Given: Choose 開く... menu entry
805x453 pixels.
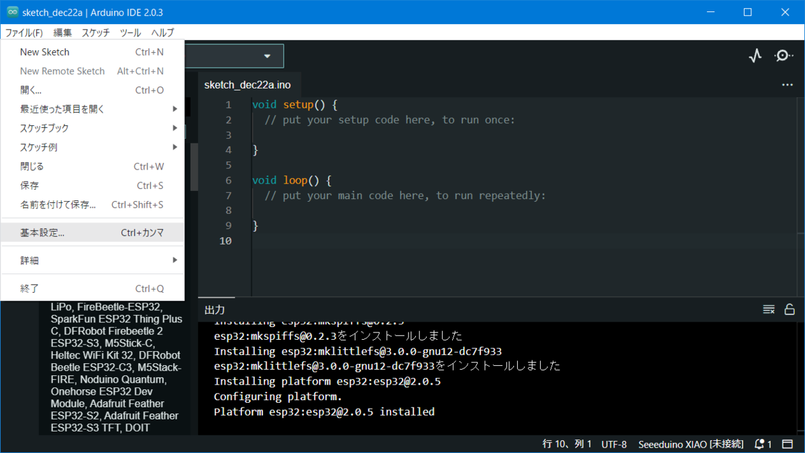Looking at the screenshot, I should [93, 90].
